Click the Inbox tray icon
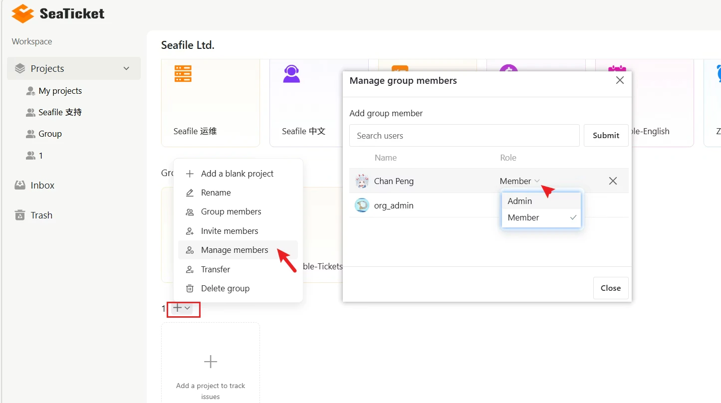 pyautogui.click(x=20, y=185)
